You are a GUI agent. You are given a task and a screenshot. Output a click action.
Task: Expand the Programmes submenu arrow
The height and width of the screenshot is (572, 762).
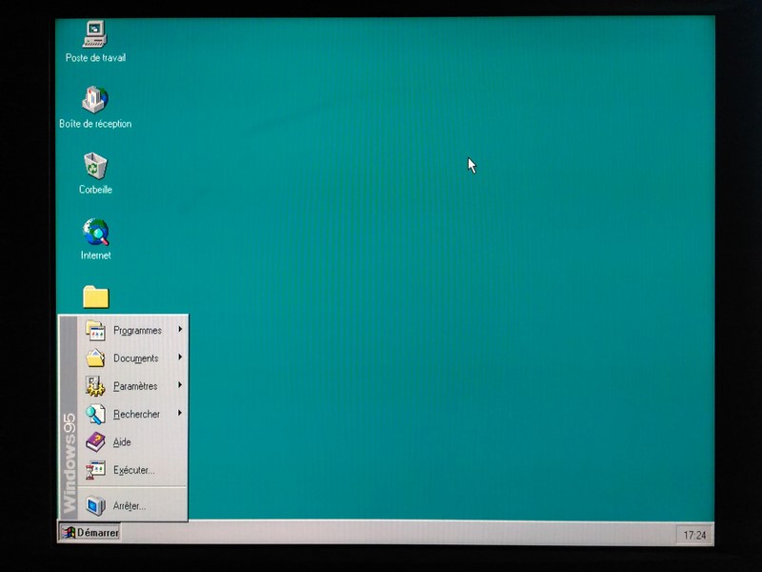tap(180, 330)
